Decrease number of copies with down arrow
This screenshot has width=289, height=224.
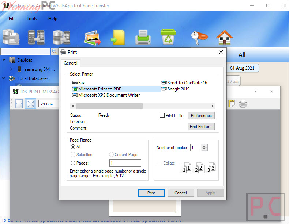point(204,149)
